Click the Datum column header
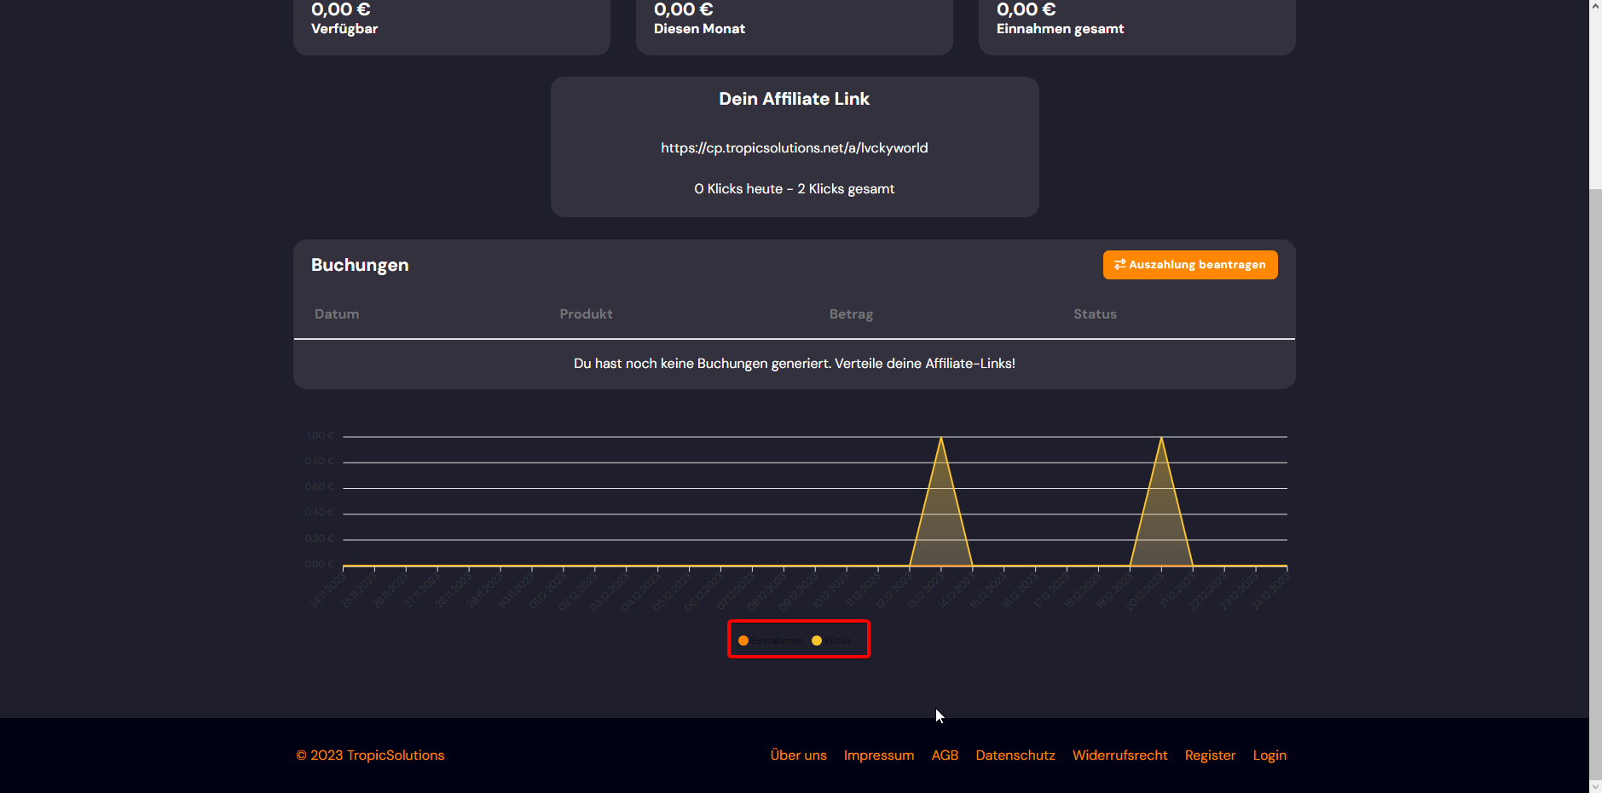 click(337, 314)
